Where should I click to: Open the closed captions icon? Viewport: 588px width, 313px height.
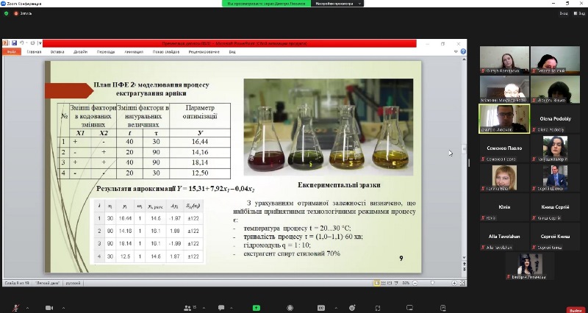(x=321, y=308)
